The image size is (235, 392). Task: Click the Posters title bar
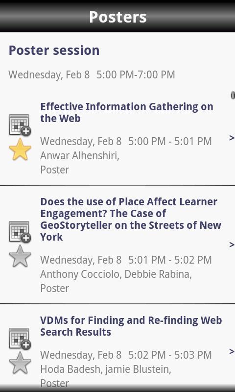(117, 16)
